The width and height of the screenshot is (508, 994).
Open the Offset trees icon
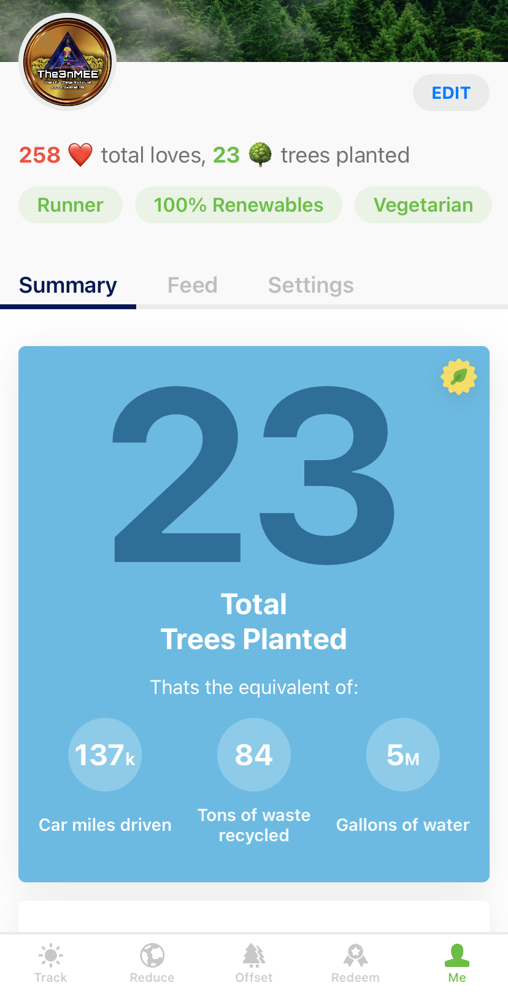(x=254, y=956)
